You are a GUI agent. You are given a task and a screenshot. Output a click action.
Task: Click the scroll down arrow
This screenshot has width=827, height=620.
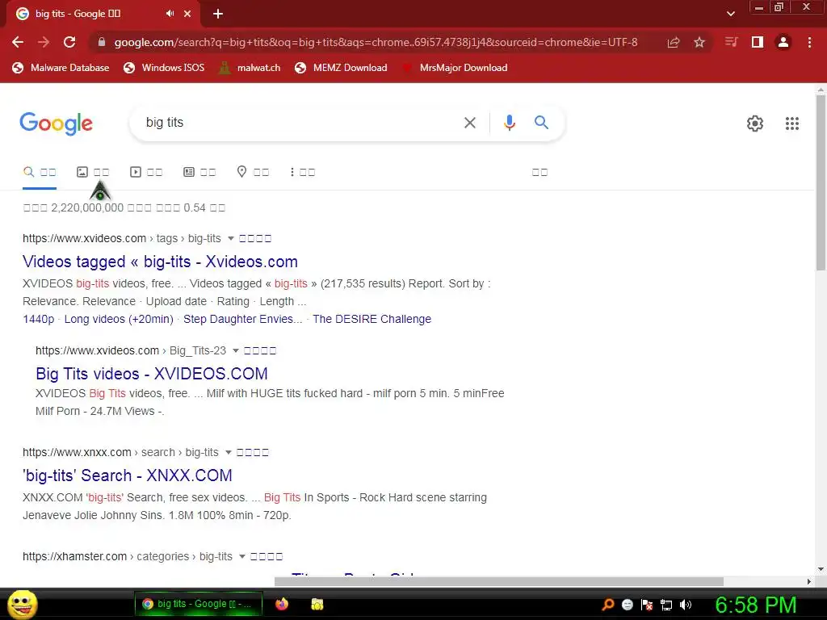[821, 569]
